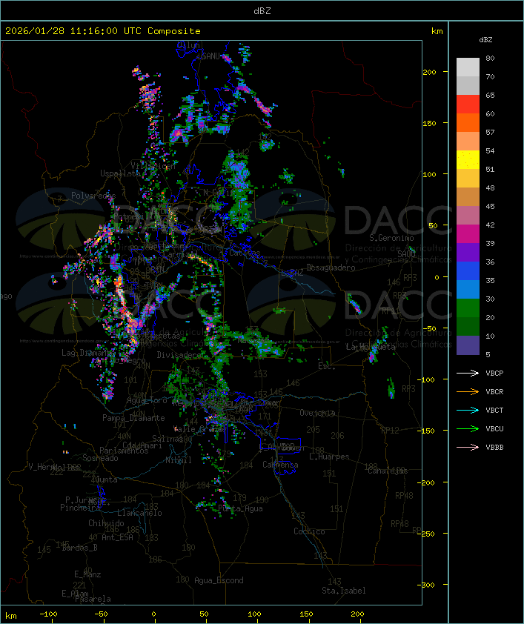Click the Pasarela map label
The width and height of the screenshot is (524, 624).
coord(93,599)
